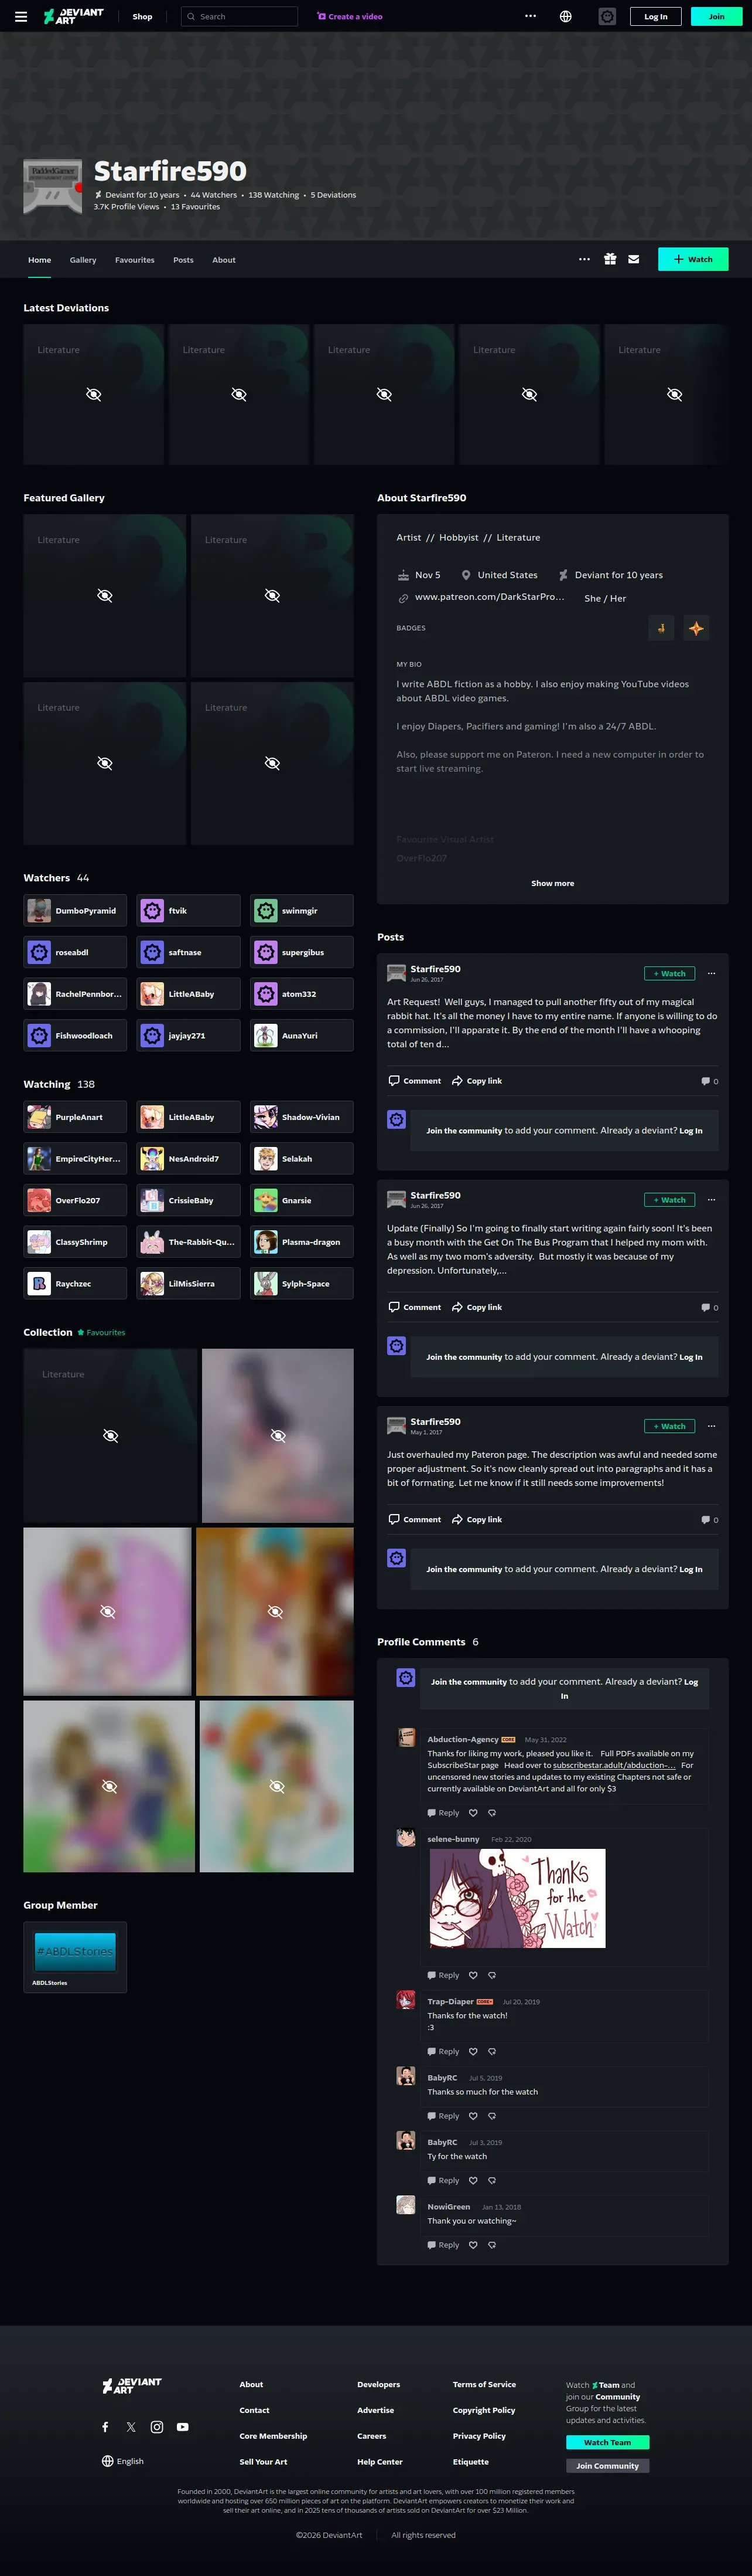This screenshot has height=2576, width=752.
Task: Click the magnifier icon in the search box
Action: (x=191, y=17)
